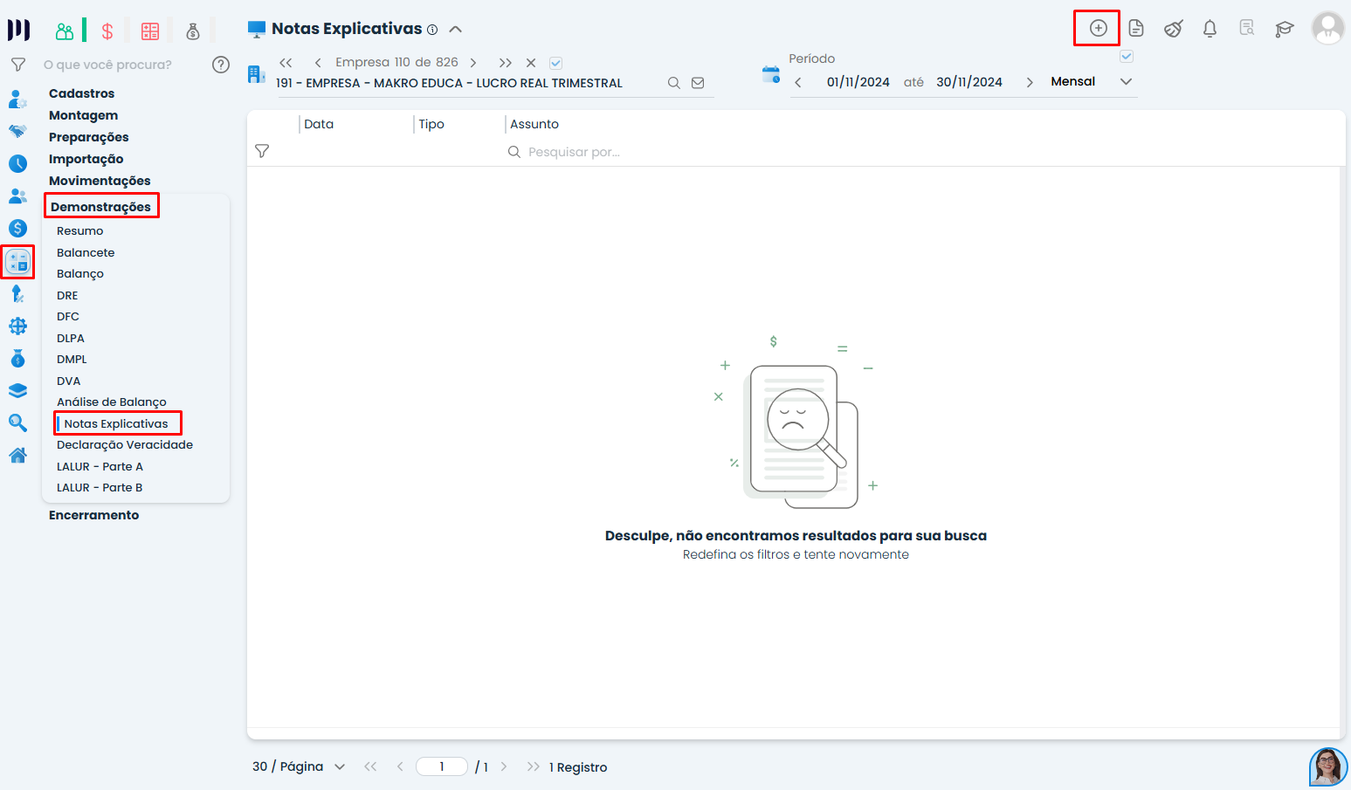Collapse the Notas Explicativas header chevron

point(455,29)
